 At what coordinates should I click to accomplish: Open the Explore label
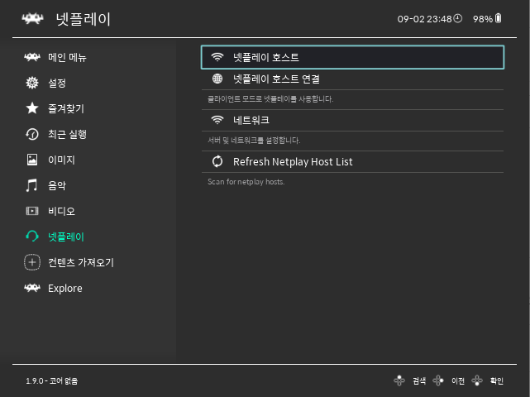click(64, 289)
